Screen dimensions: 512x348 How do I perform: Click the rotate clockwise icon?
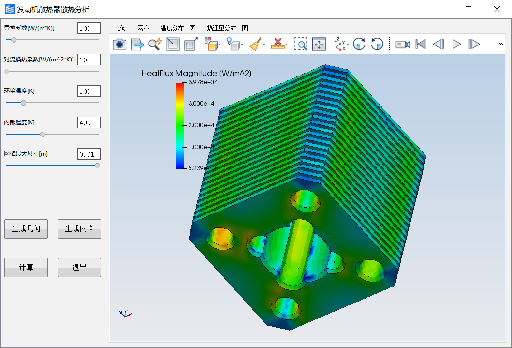point(359,44)
